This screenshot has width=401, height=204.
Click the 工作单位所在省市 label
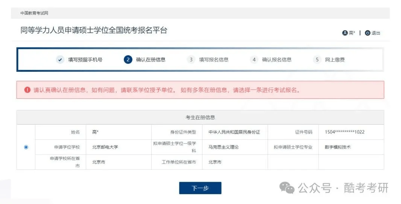(x=179, y=162)
